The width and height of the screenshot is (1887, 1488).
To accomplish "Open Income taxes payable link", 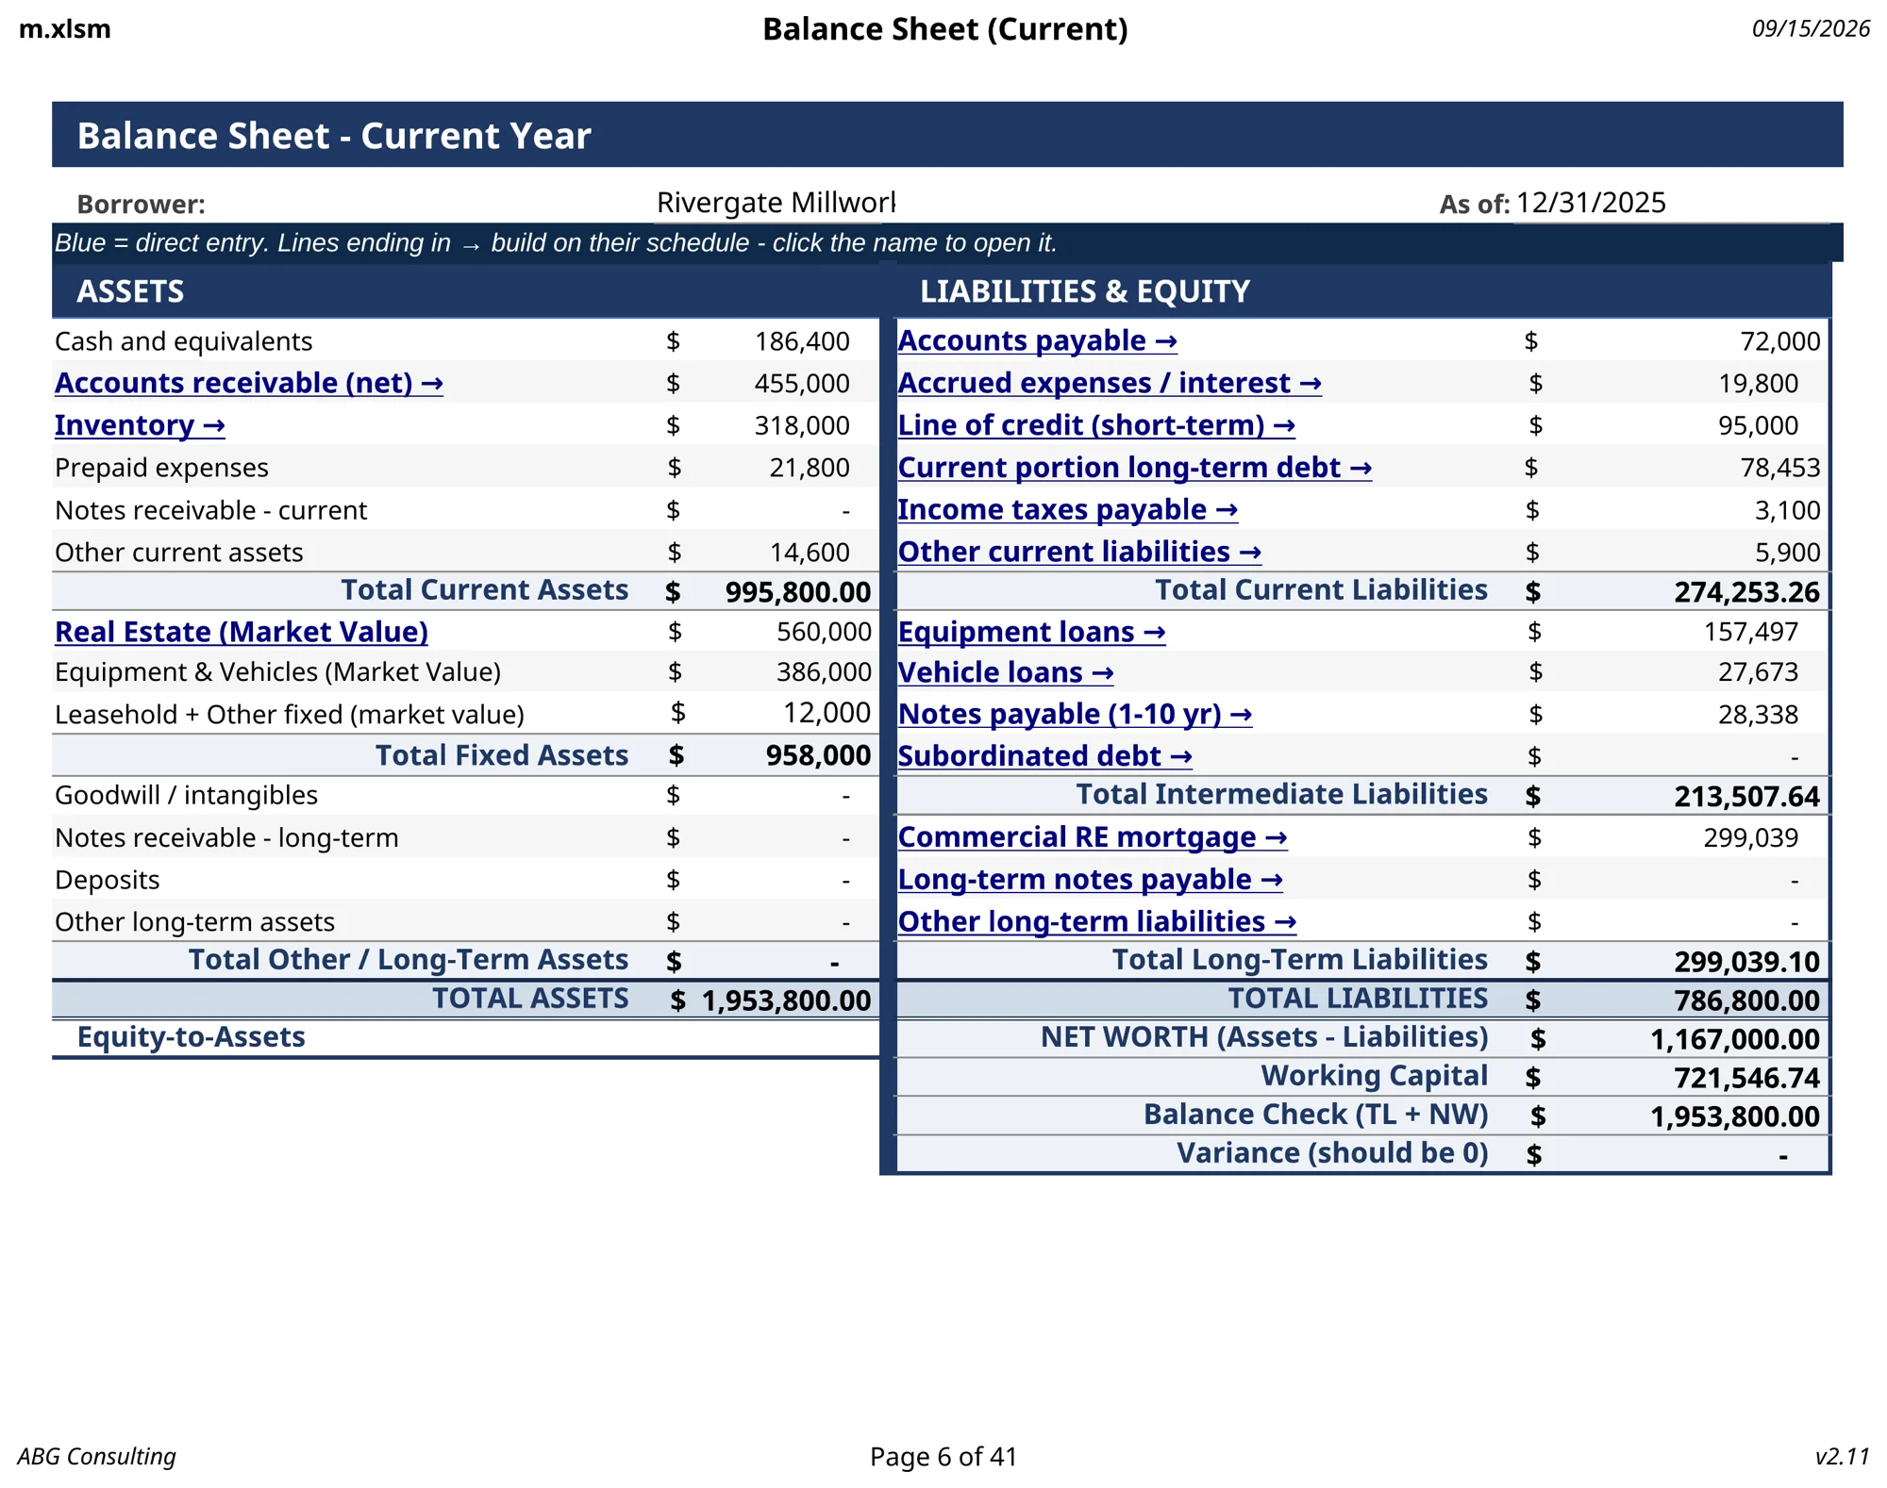I will 1067,509.
